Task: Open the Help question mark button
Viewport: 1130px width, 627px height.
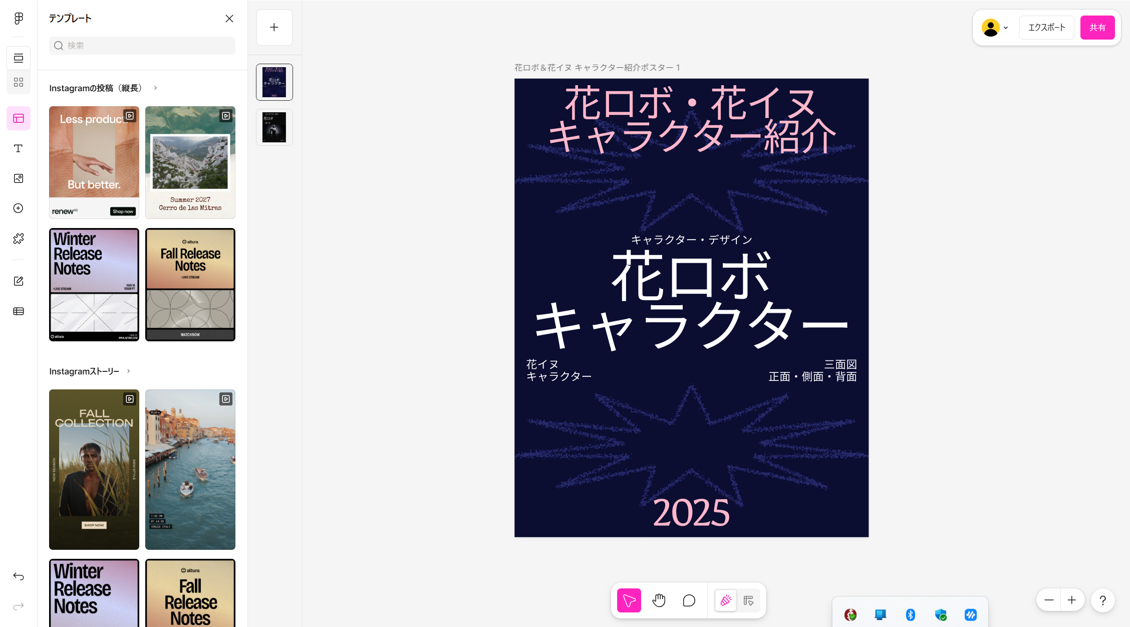Action: 1102,600
